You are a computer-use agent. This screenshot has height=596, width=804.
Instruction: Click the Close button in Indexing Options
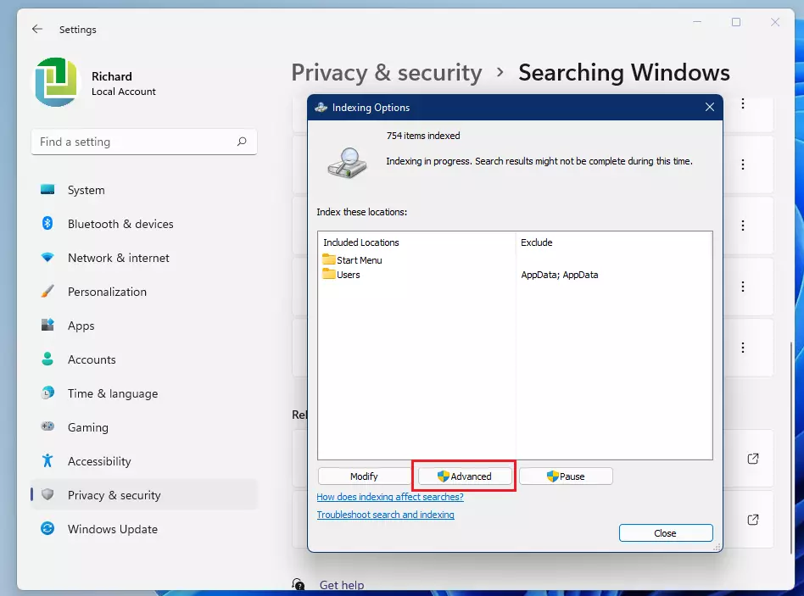coord(666,533)
